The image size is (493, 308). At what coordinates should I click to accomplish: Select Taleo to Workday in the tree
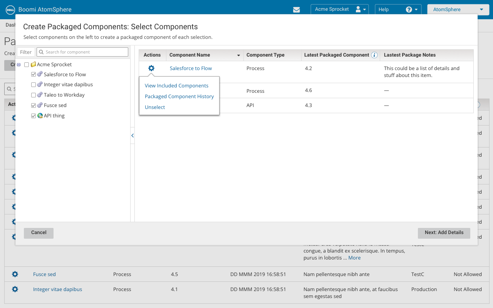64,95
